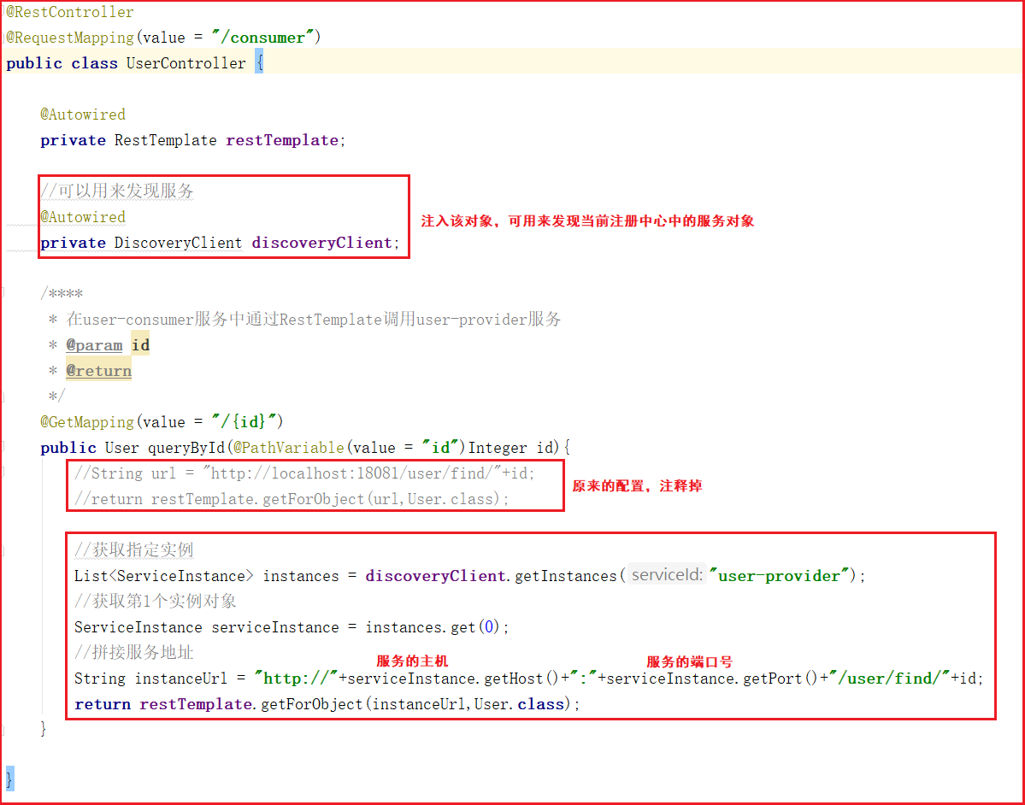Click the restTemplate field declaration name
The width and height of the screenshot is (1025, 805).
tap(281, 140)
